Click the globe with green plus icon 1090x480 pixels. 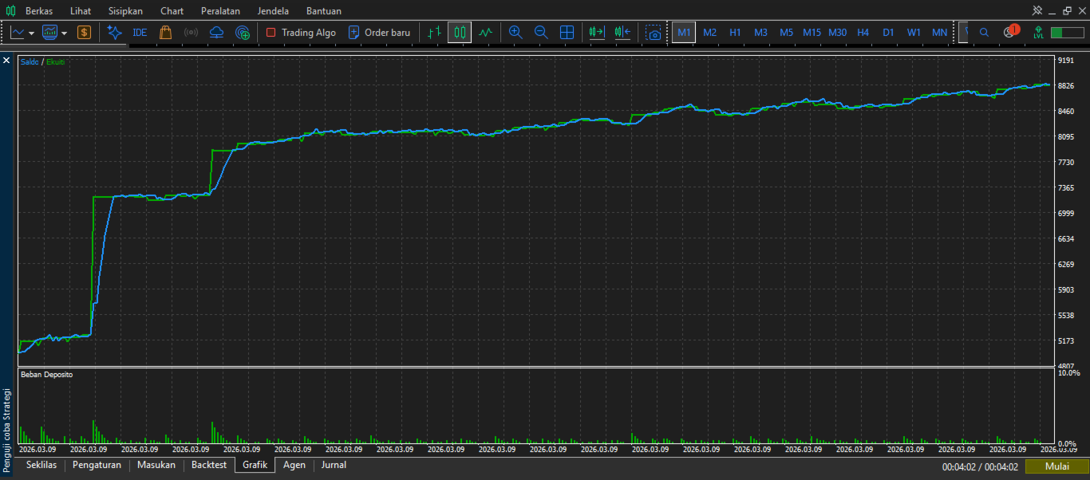click(x=243, y=33)
